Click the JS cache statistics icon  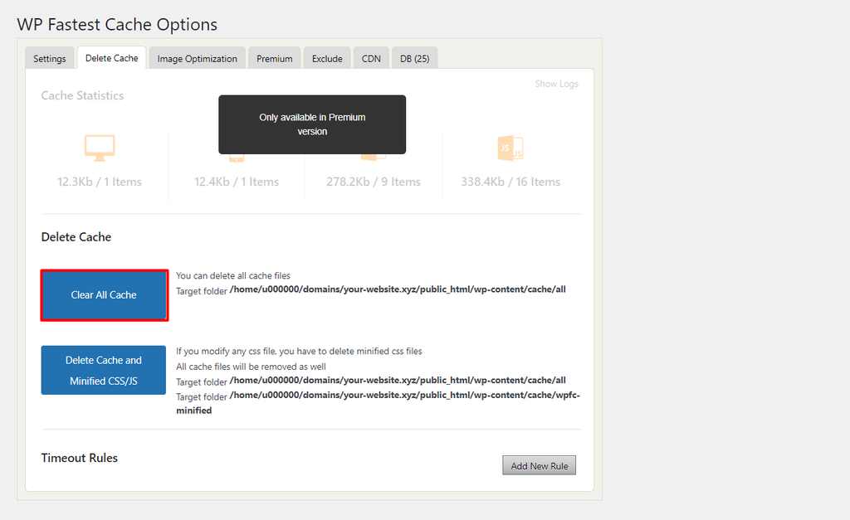pyautogui.click(x=510, y=148)
